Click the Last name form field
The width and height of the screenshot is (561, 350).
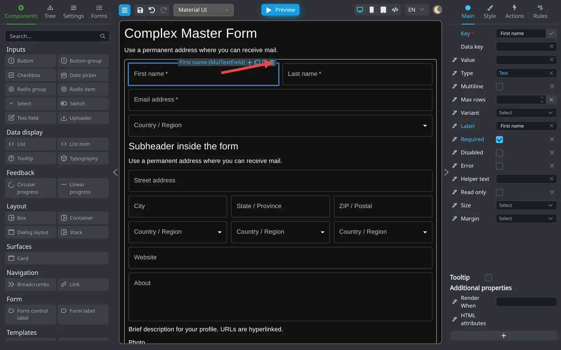pos(357,74)
